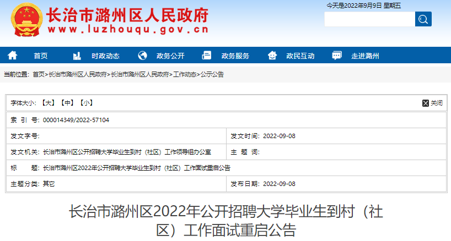Screen dimensions: 451x241
Task: Click the 发文时间 value 2022-09-08
Action: click(x=280, y=136)
